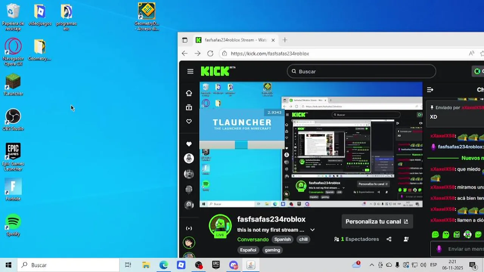Open Following heart outline icon in sidebar
484x272 pixels.
[189, 121]
